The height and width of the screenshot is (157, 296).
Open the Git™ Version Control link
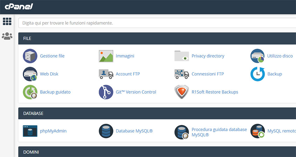pyautogui.click(x=136, y=92)
